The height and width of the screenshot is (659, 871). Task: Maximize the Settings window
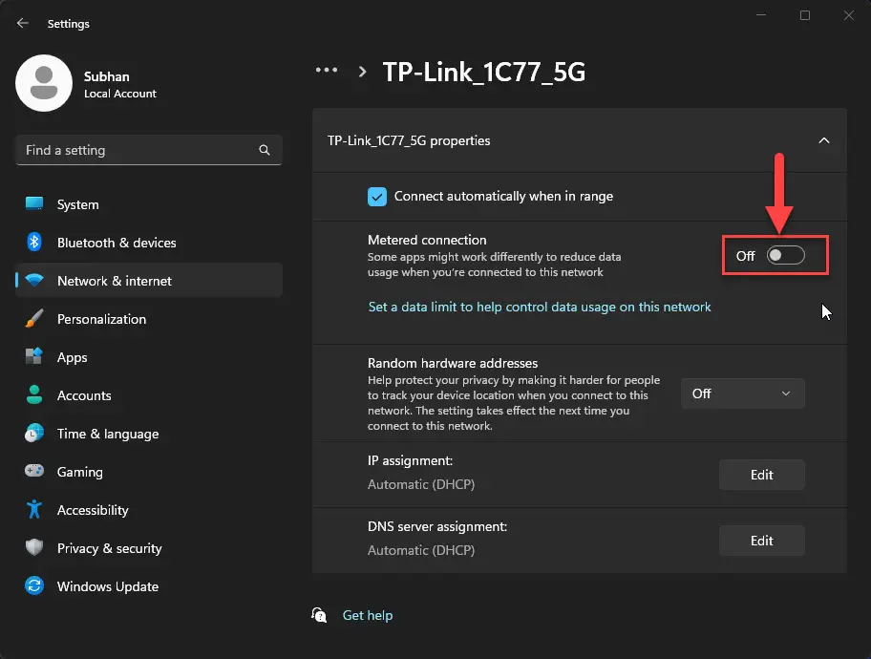[x=805, y=15]
